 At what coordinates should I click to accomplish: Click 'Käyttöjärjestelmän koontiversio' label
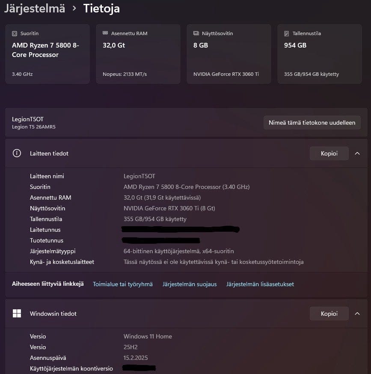point(71,368)
